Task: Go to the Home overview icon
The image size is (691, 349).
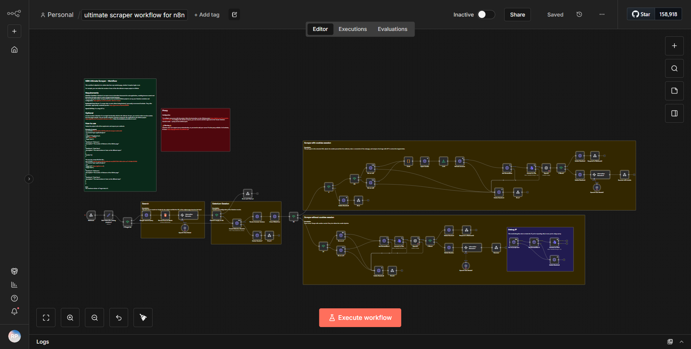Action: 14,50
